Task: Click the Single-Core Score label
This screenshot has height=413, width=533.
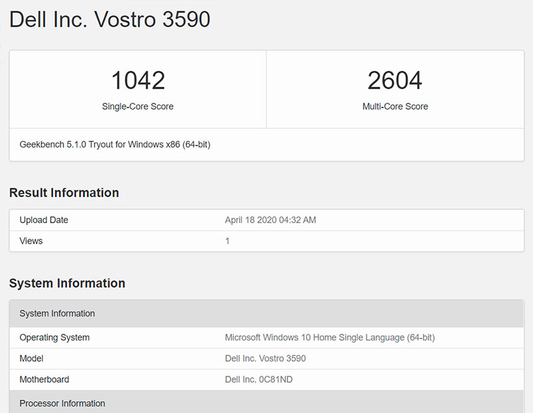Action: coord(137,106)
